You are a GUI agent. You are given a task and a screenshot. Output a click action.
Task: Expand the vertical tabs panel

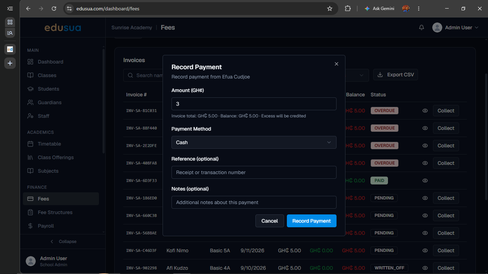tap(10, 9)
